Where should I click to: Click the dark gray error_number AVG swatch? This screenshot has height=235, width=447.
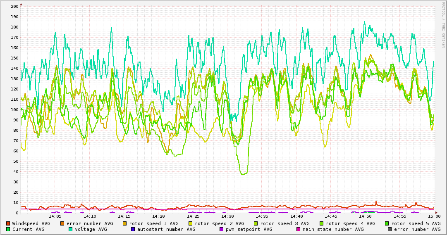tap(390, 229)
